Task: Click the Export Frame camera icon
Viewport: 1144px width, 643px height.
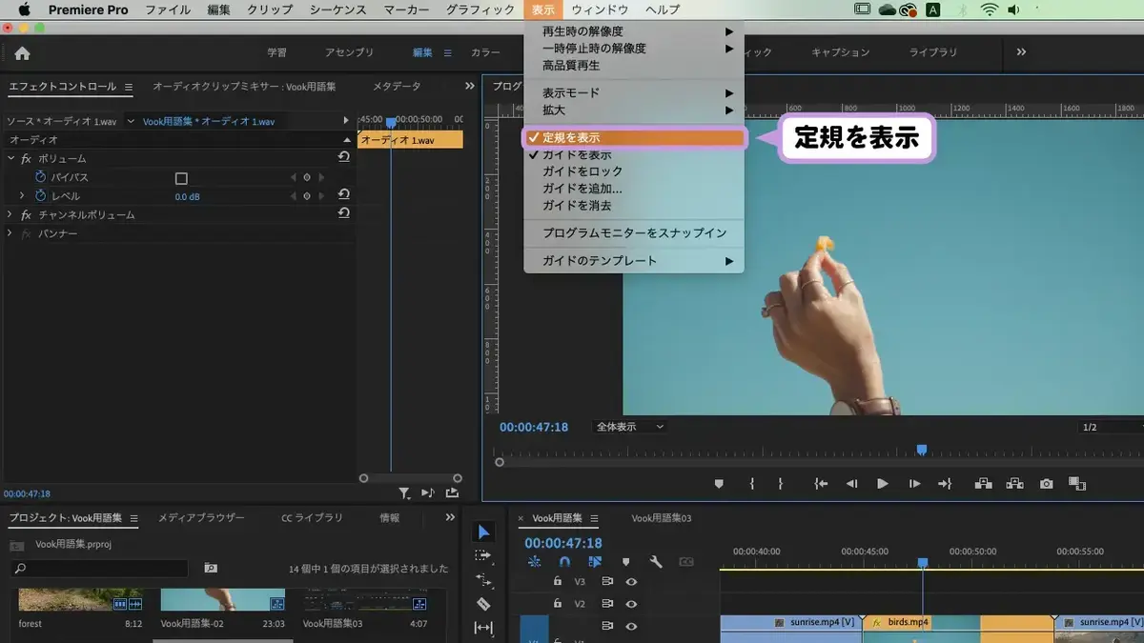Action: tap(1047, 484)
